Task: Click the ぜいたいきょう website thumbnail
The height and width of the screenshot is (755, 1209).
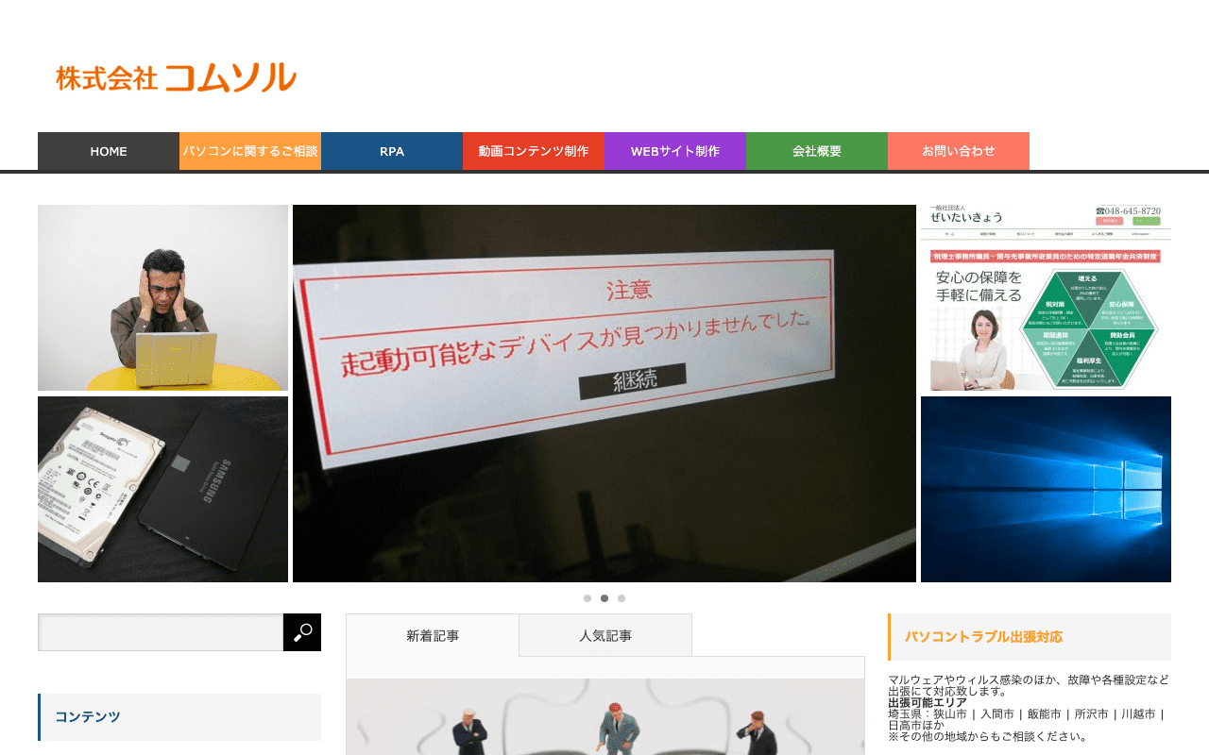Action: click(1046, 297)
